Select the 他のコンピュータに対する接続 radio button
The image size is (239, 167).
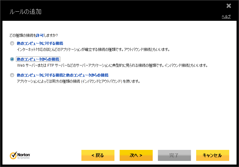click(12, 43)
